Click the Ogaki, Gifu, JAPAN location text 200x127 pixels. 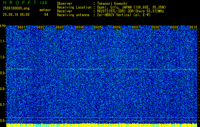click(x=131, y=7)
